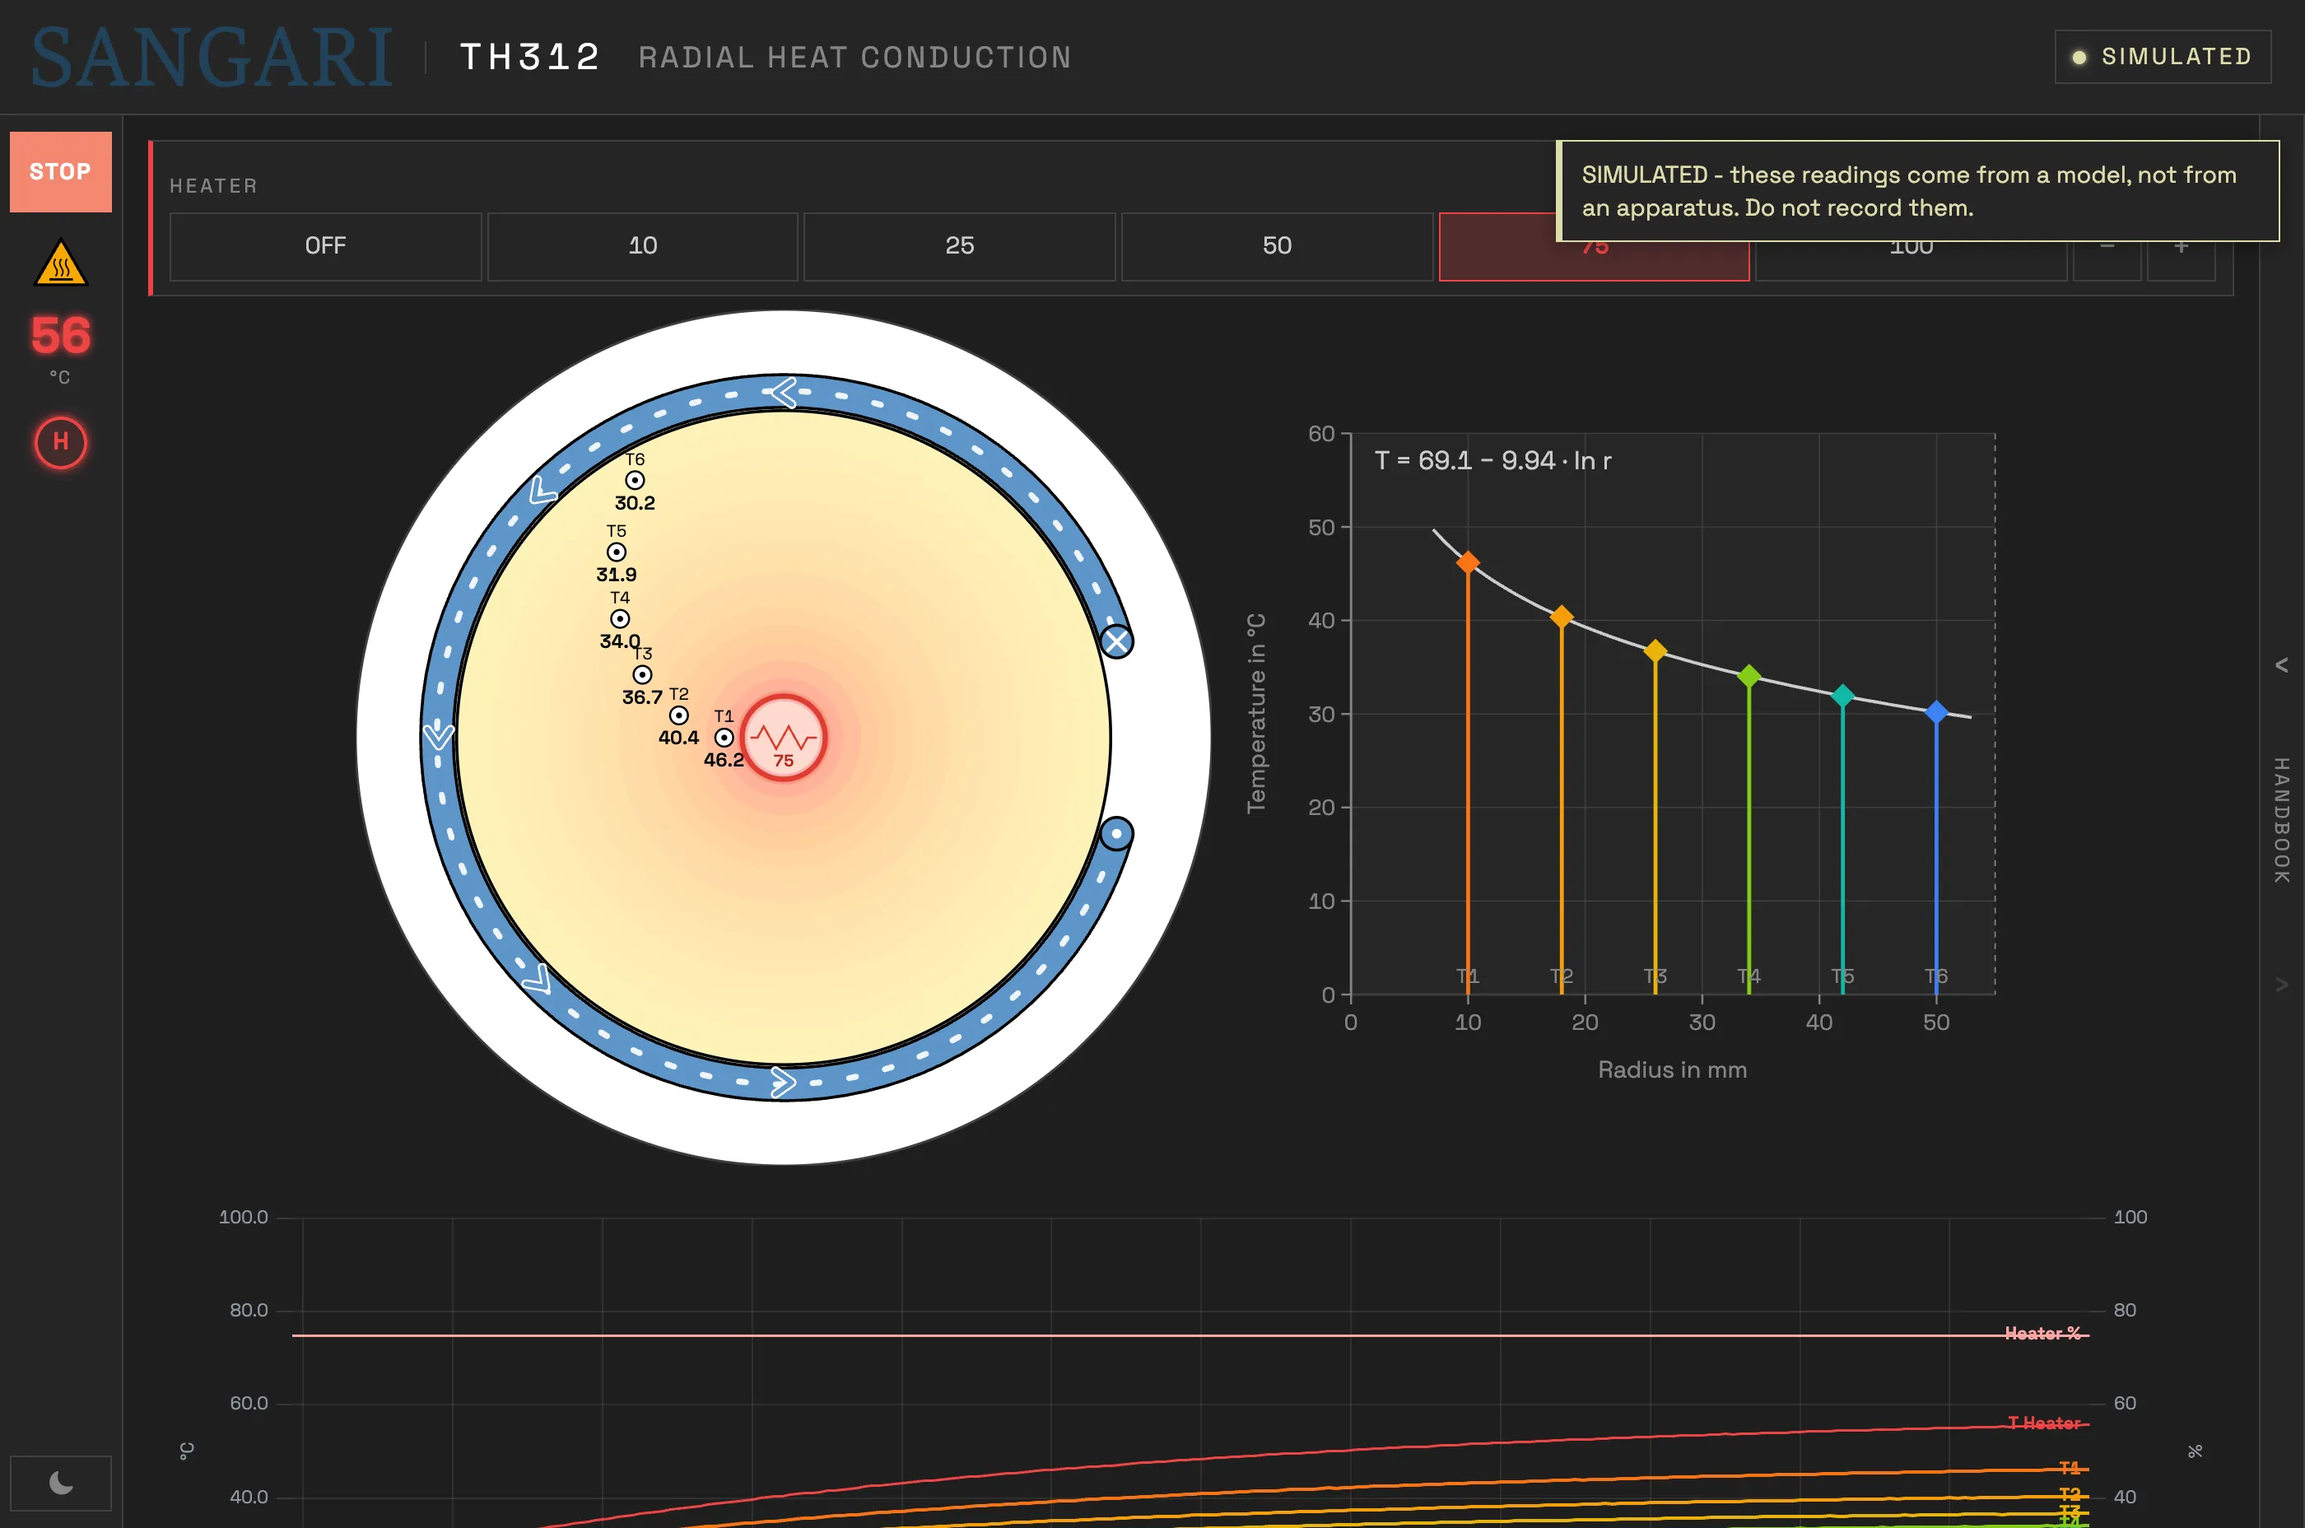The width and height of the screenshot is (2305, 1528).
Task: Click the orange T1 diamond on graph
Action: 1467,562
